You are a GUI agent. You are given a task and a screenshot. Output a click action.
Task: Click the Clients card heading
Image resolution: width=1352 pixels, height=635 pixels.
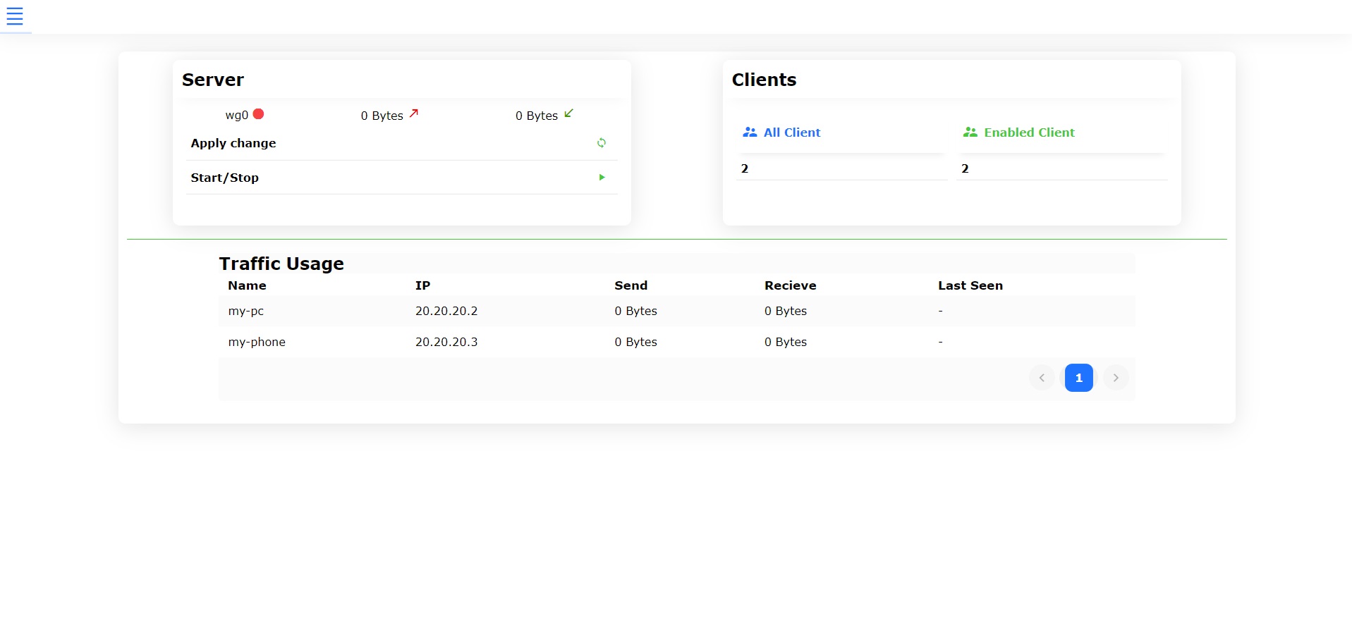tap(764, 80)
